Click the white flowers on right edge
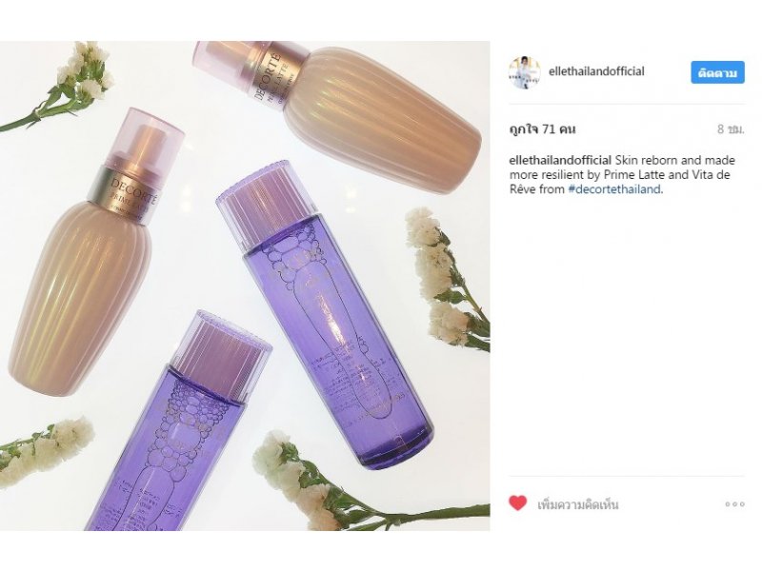This screenshot has width=762, height=571. pyautogui.click(x=448, y=279)
